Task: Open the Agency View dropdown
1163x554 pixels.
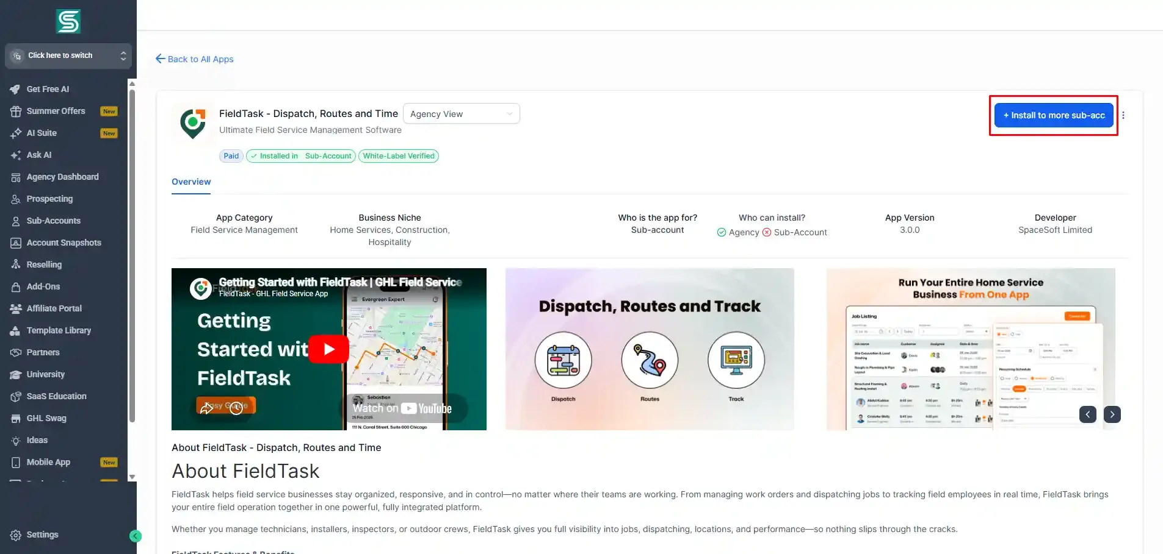Action: pos(462,114)
